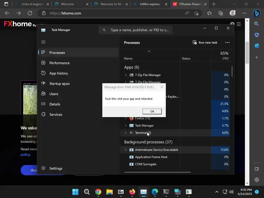The image size is (264, 198).
Task: Click Run new task button
Action: [x=205, y=43]
